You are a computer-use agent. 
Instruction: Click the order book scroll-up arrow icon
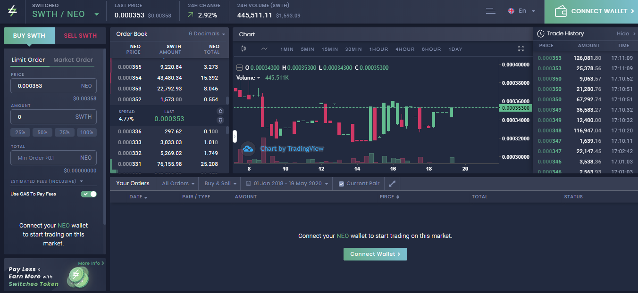pos(220,111)
